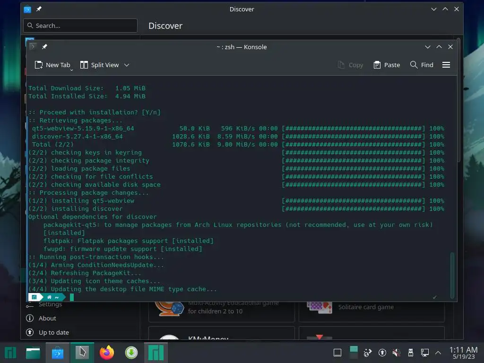Click the Up to date arrow icon

30,332
